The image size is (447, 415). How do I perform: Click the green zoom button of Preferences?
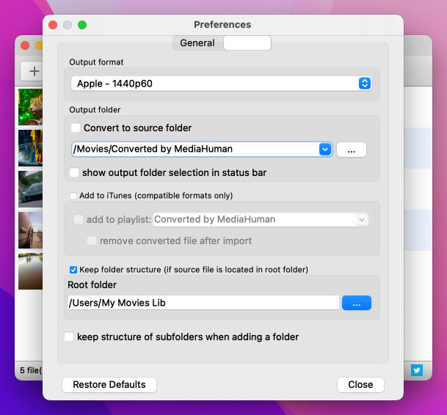82,25
